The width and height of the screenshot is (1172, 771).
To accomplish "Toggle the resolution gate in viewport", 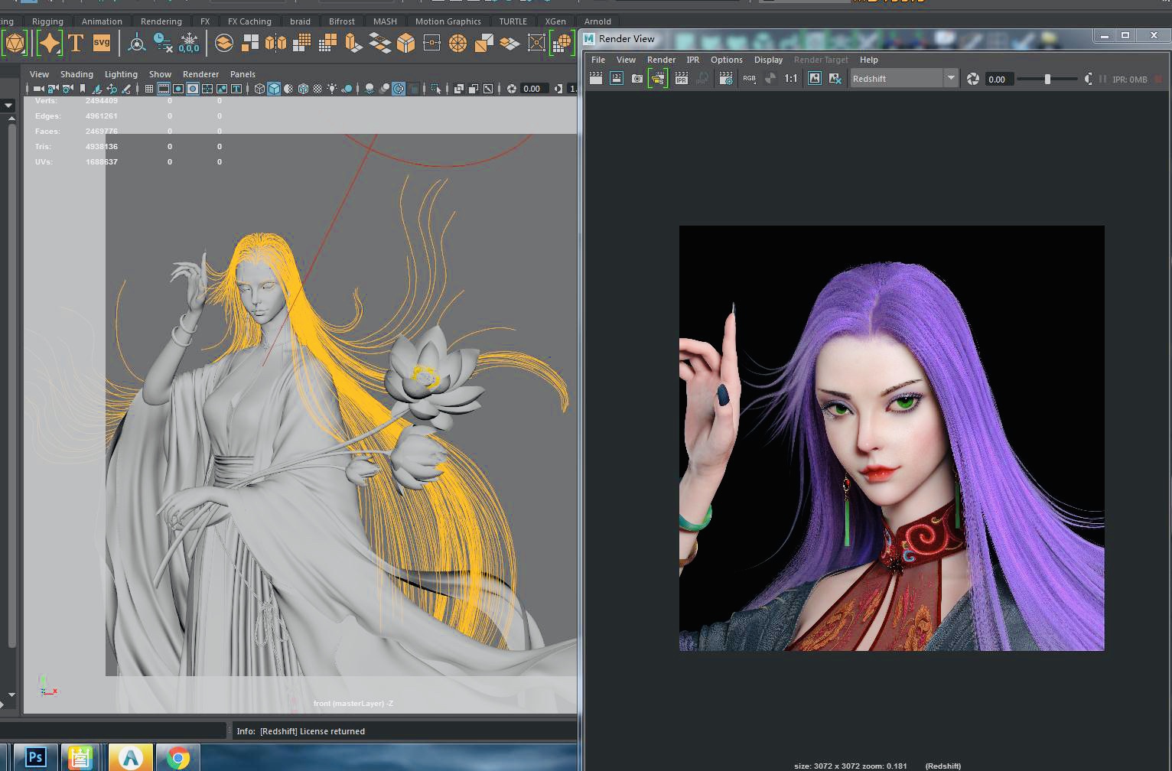I will tap(178, 89).
